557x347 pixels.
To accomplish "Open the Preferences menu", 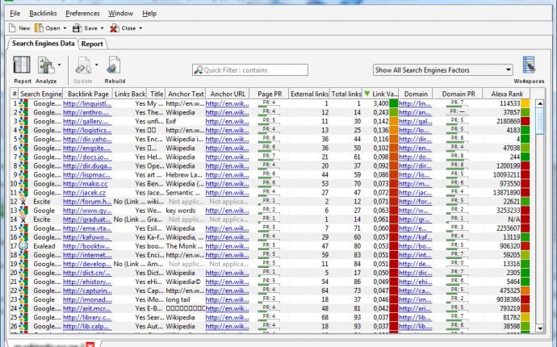I will pos(82,14).
